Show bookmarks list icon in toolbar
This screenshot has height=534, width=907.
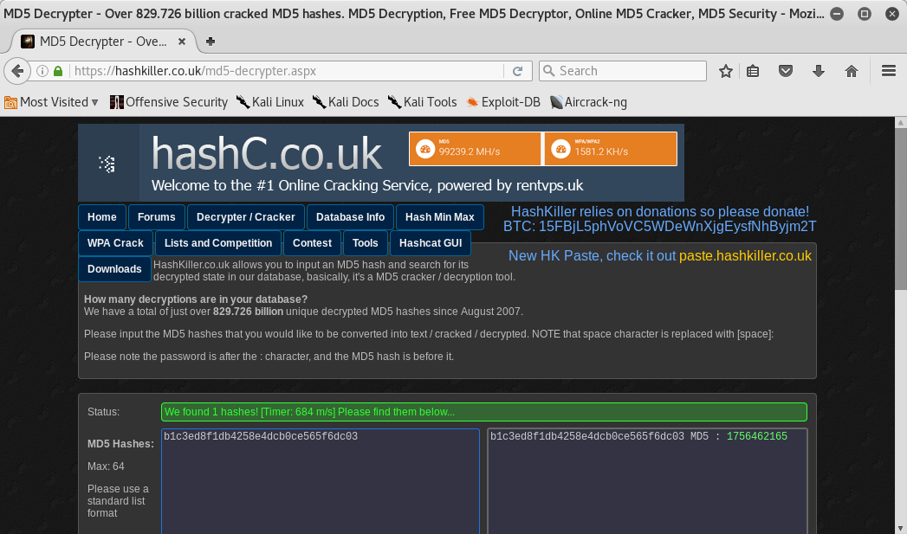(x=754, y=71)
